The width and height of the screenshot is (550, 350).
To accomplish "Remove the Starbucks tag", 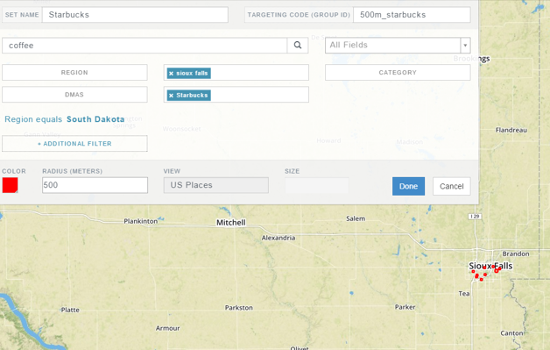I will pyautogui.click(x=171, y=96).
